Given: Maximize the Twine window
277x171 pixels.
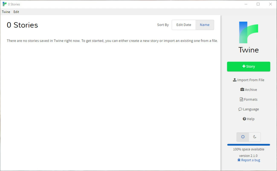Looking at the screenshot, I should [258, 4].
